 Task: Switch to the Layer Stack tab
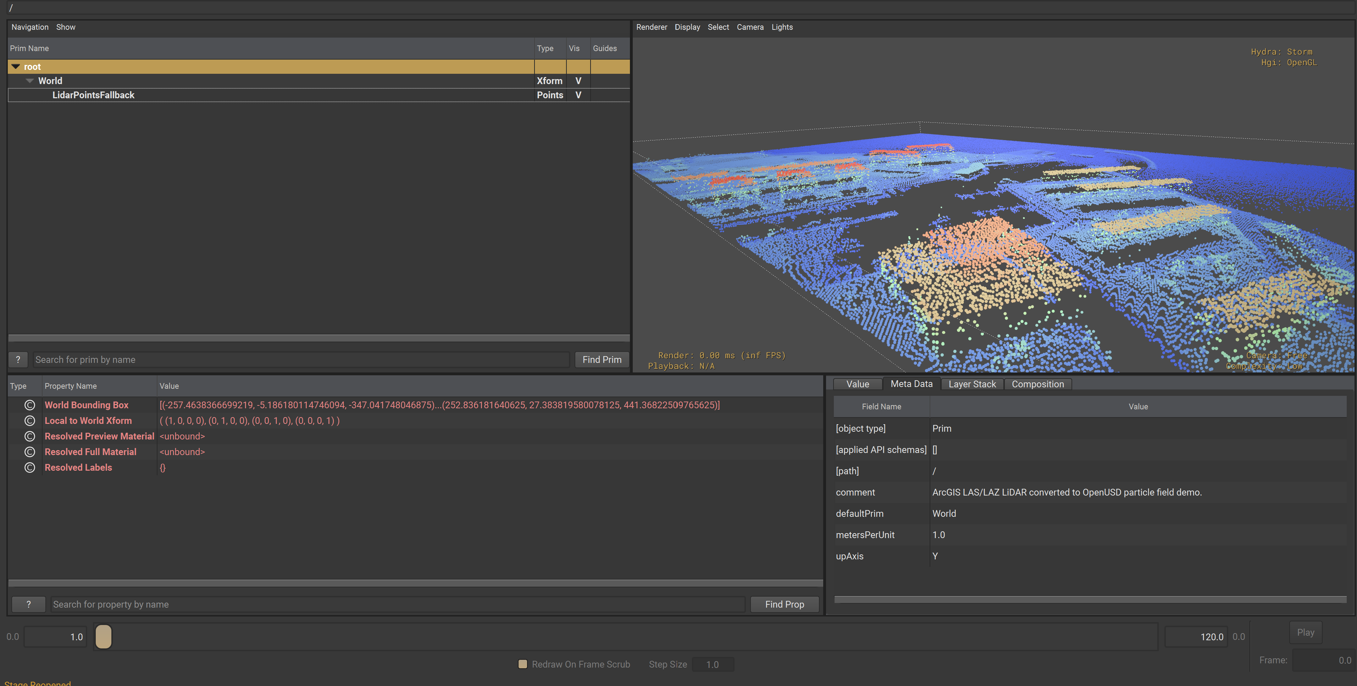[972, 384]
